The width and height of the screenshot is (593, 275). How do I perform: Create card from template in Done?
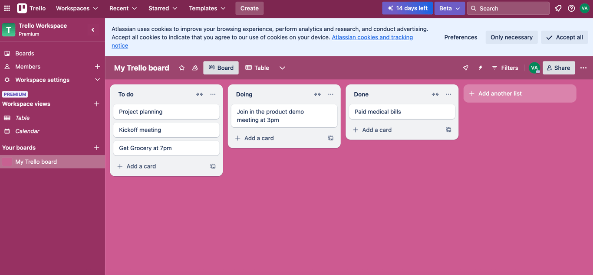tap(448, 130)
